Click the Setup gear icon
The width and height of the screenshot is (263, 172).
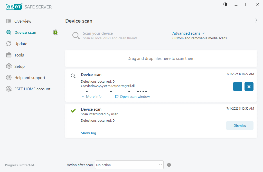pyautogui.click(x=9, y=66)
